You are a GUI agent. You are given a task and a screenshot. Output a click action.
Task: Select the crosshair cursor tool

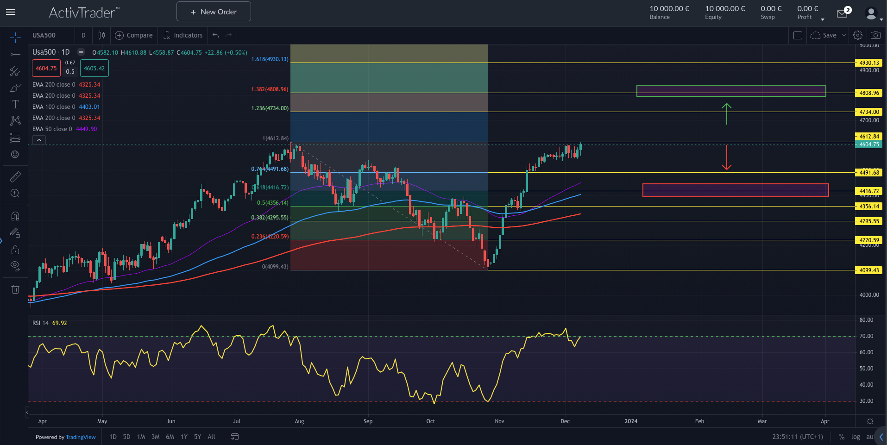click(15, 36)
